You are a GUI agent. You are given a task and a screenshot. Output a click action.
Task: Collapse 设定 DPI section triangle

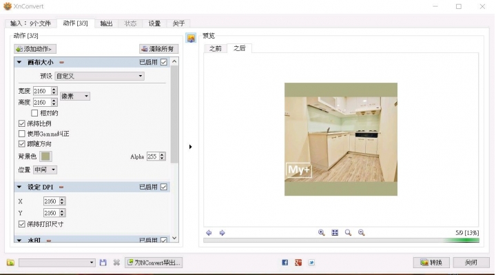[19, 187]
